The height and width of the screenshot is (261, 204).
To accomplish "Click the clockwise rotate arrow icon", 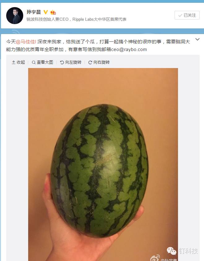I will coord(90,62).
